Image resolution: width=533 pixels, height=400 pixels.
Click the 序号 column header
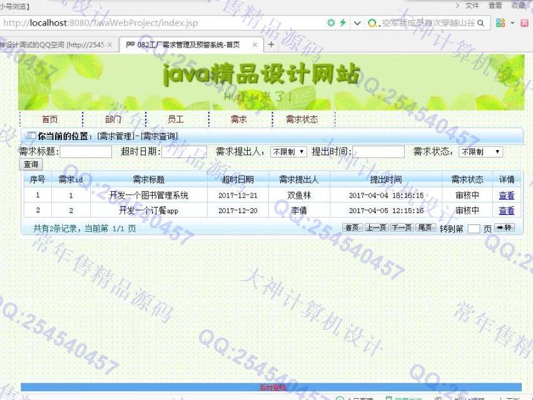coord(38,179)
